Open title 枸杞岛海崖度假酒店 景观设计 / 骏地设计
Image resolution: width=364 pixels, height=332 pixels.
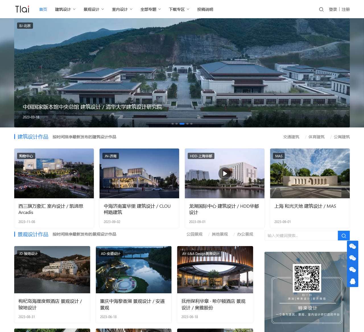pyautogui.click(x=50, y=304)
